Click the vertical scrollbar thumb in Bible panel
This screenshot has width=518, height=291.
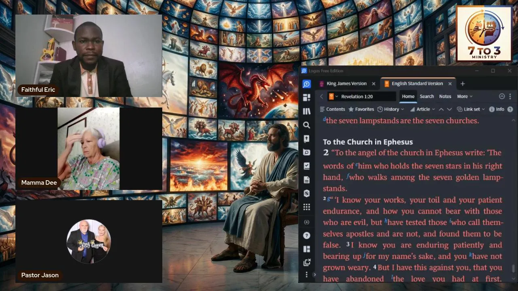pyautogui.click(x=514, y=269)
